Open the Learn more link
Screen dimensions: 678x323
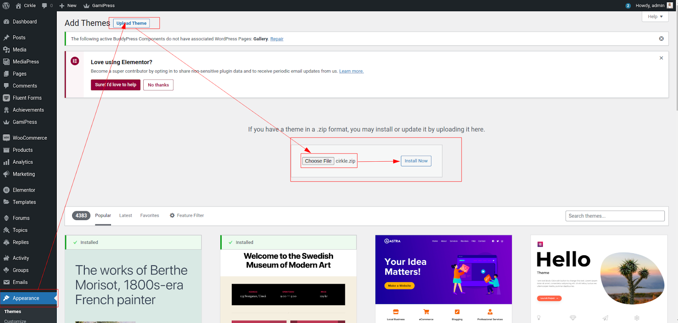(351, 71)
